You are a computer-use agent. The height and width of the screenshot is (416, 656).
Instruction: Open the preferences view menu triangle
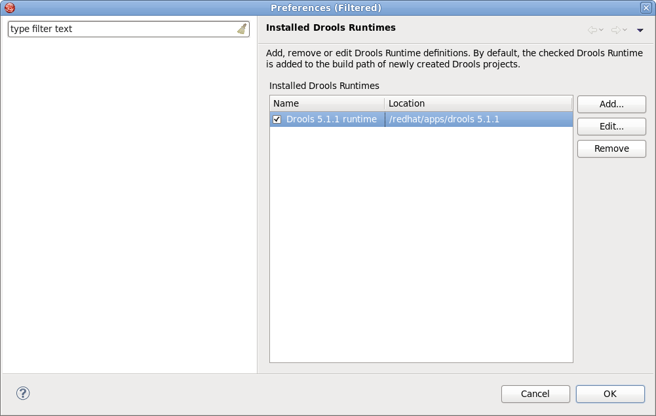(640, 30)
